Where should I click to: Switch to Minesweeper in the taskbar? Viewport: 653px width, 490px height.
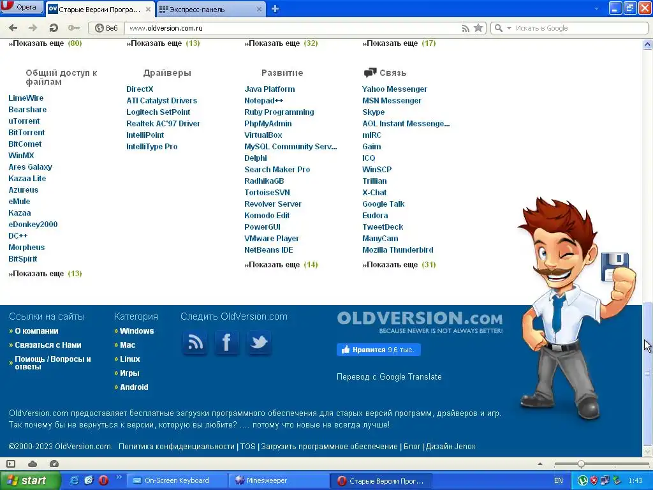point(279,480)
